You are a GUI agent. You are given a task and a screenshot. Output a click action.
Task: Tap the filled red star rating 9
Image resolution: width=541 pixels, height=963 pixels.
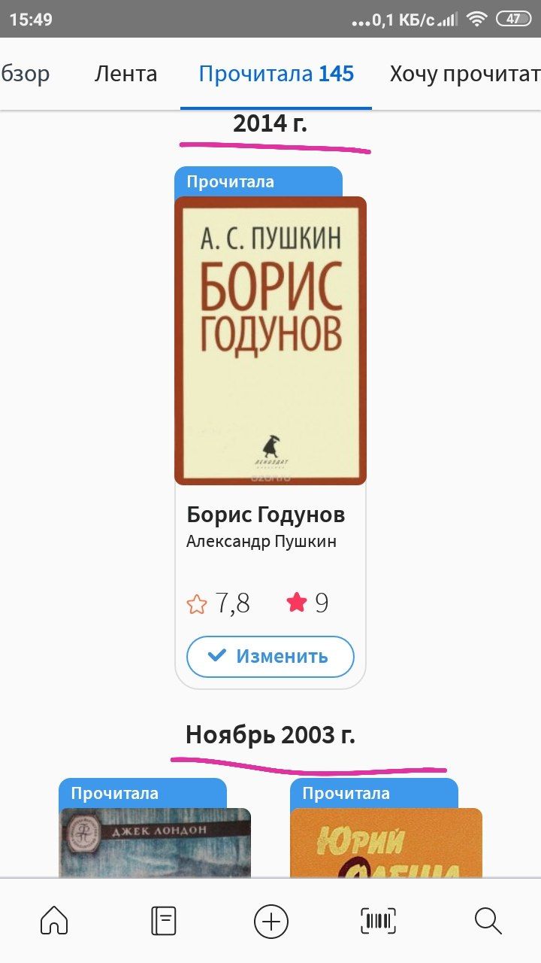click(297, 603)
